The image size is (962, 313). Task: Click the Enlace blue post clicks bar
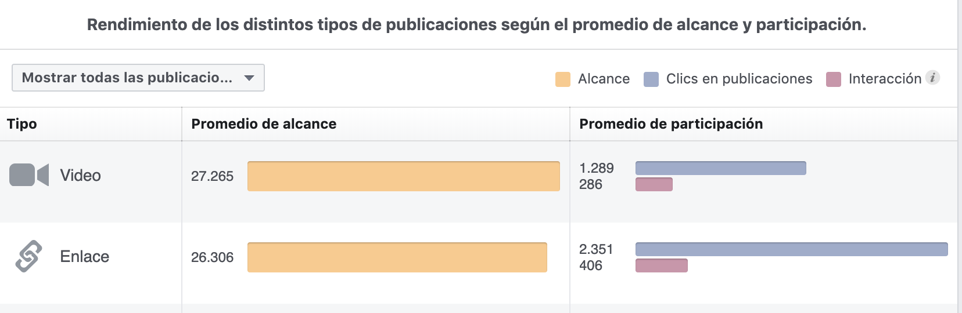[x=791, y=249]
